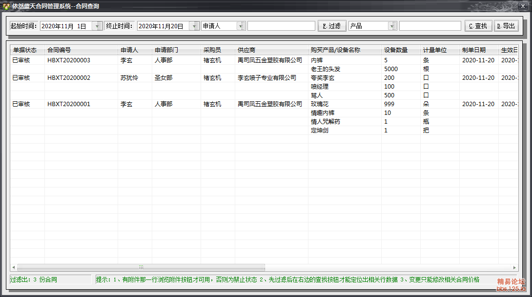Click the 购买产品/设备名称 column header
Screen dimensions: 532x297
(335, 50)
